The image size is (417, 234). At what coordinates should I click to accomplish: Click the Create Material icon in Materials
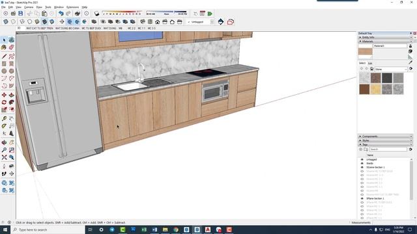pos(410,51)
